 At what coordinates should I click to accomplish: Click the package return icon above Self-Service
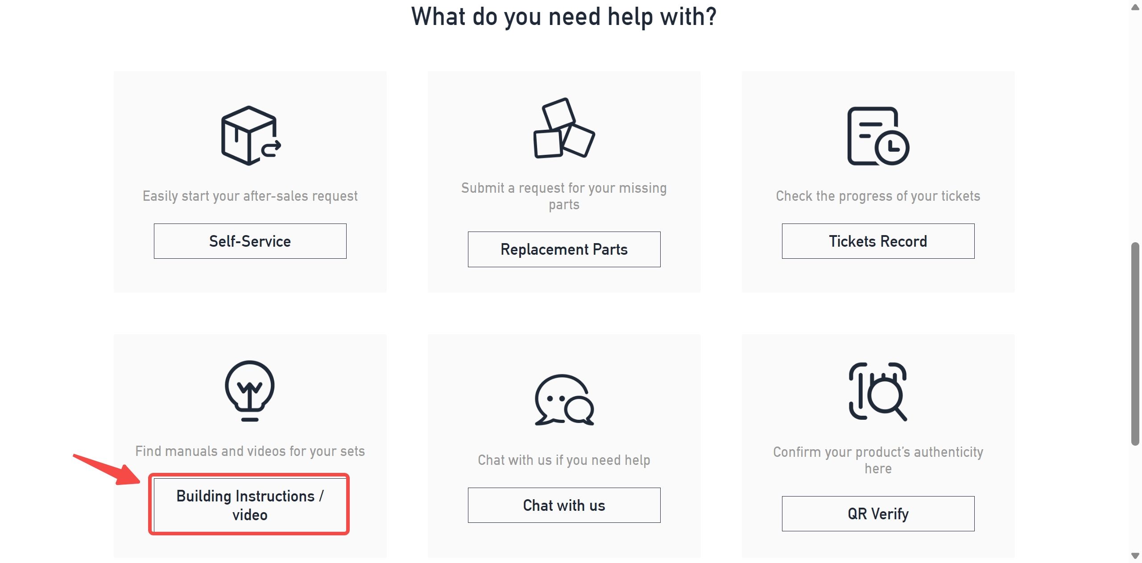pos(250,136)
